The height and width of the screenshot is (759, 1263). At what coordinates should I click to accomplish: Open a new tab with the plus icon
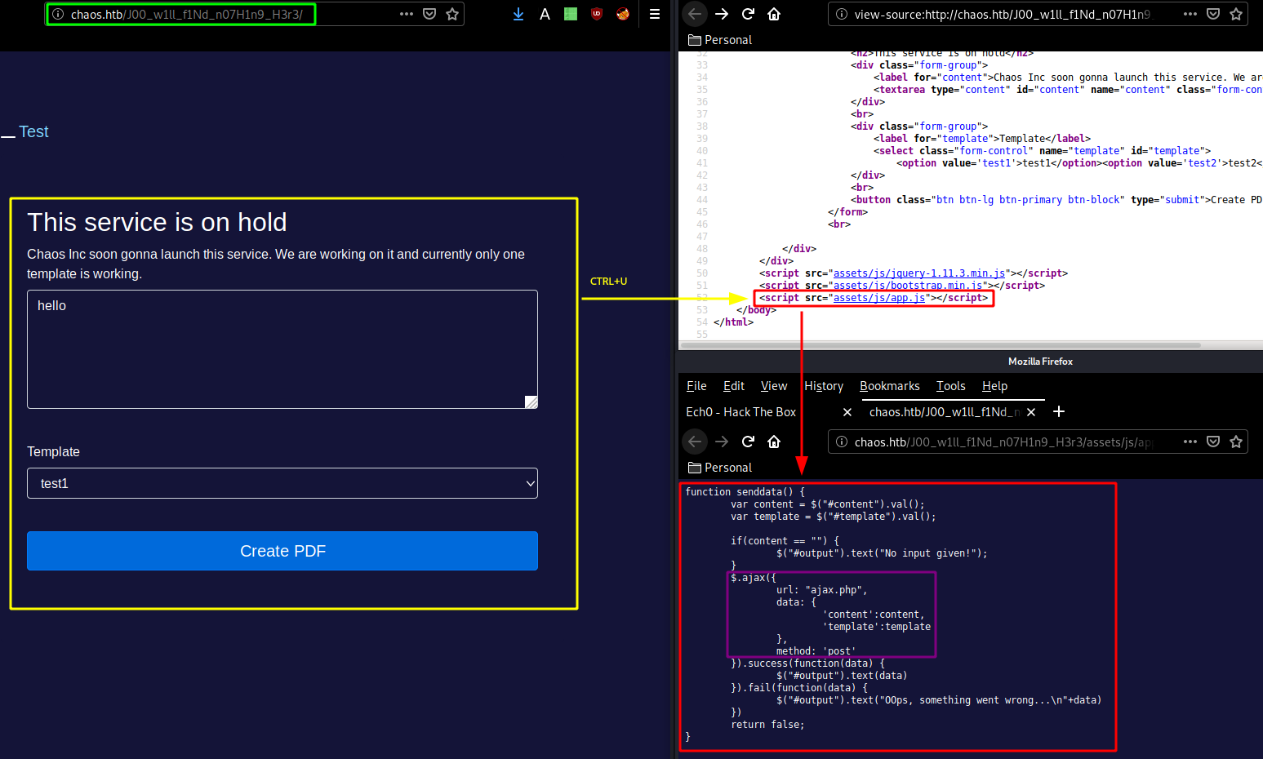coord(1059,412)
